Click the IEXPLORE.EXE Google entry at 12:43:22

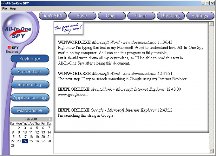pos(115,110)
